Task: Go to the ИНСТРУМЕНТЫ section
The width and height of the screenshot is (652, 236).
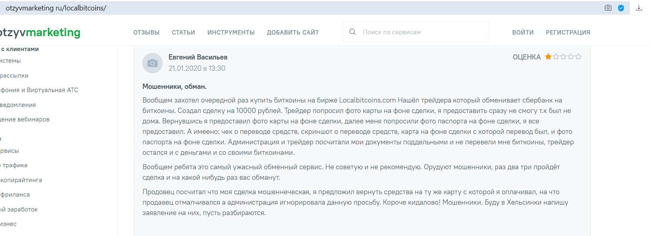Action: 231,33
